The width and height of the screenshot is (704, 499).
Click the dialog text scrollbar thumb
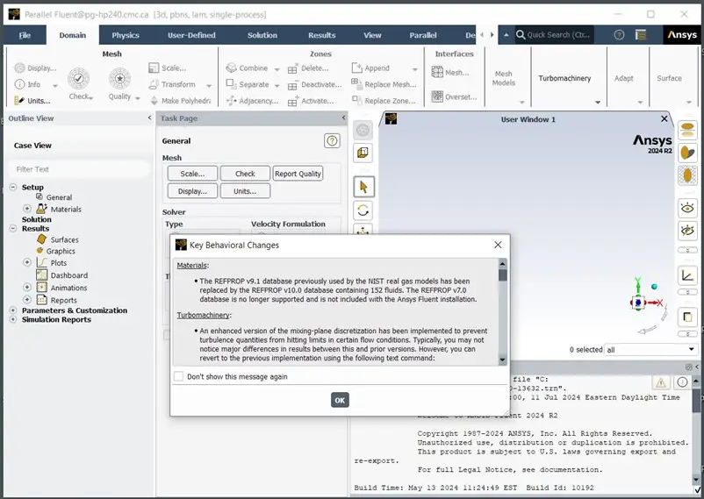coord(502,274)
